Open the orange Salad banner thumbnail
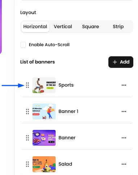Screen dimensions: 138x175 click(44, 164)
